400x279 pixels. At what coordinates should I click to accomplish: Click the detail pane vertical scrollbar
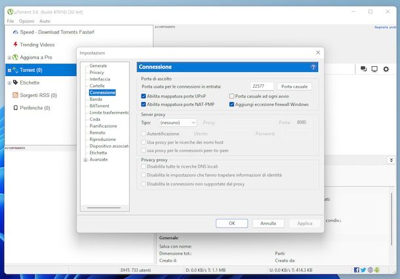pyautogui.click(x=391, y=219)
